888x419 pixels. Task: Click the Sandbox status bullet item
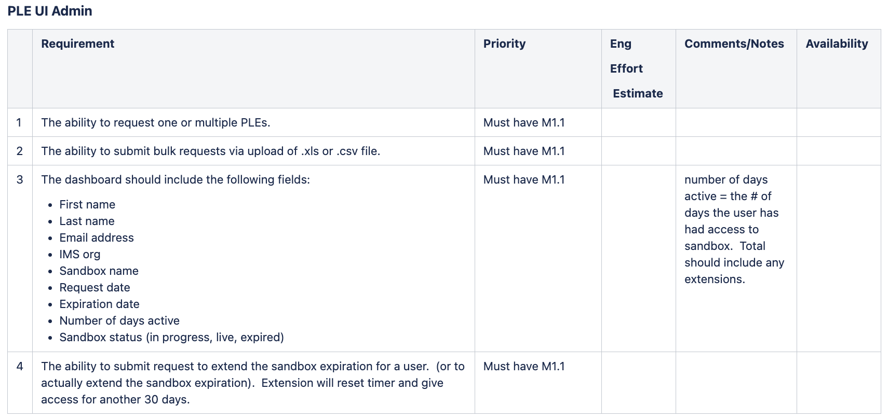click(171, 337)
